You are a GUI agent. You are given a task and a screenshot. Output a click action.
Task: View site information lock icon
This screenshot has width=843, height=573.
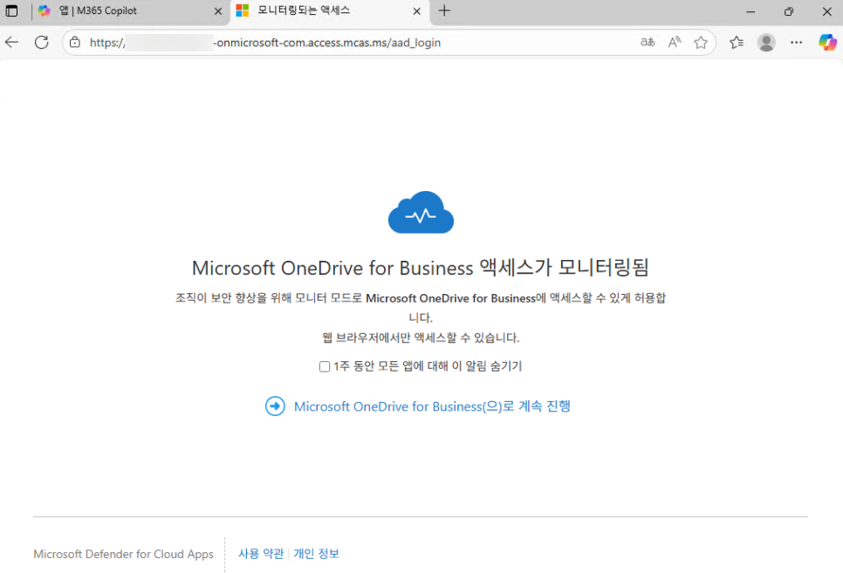tap(75, 43)
